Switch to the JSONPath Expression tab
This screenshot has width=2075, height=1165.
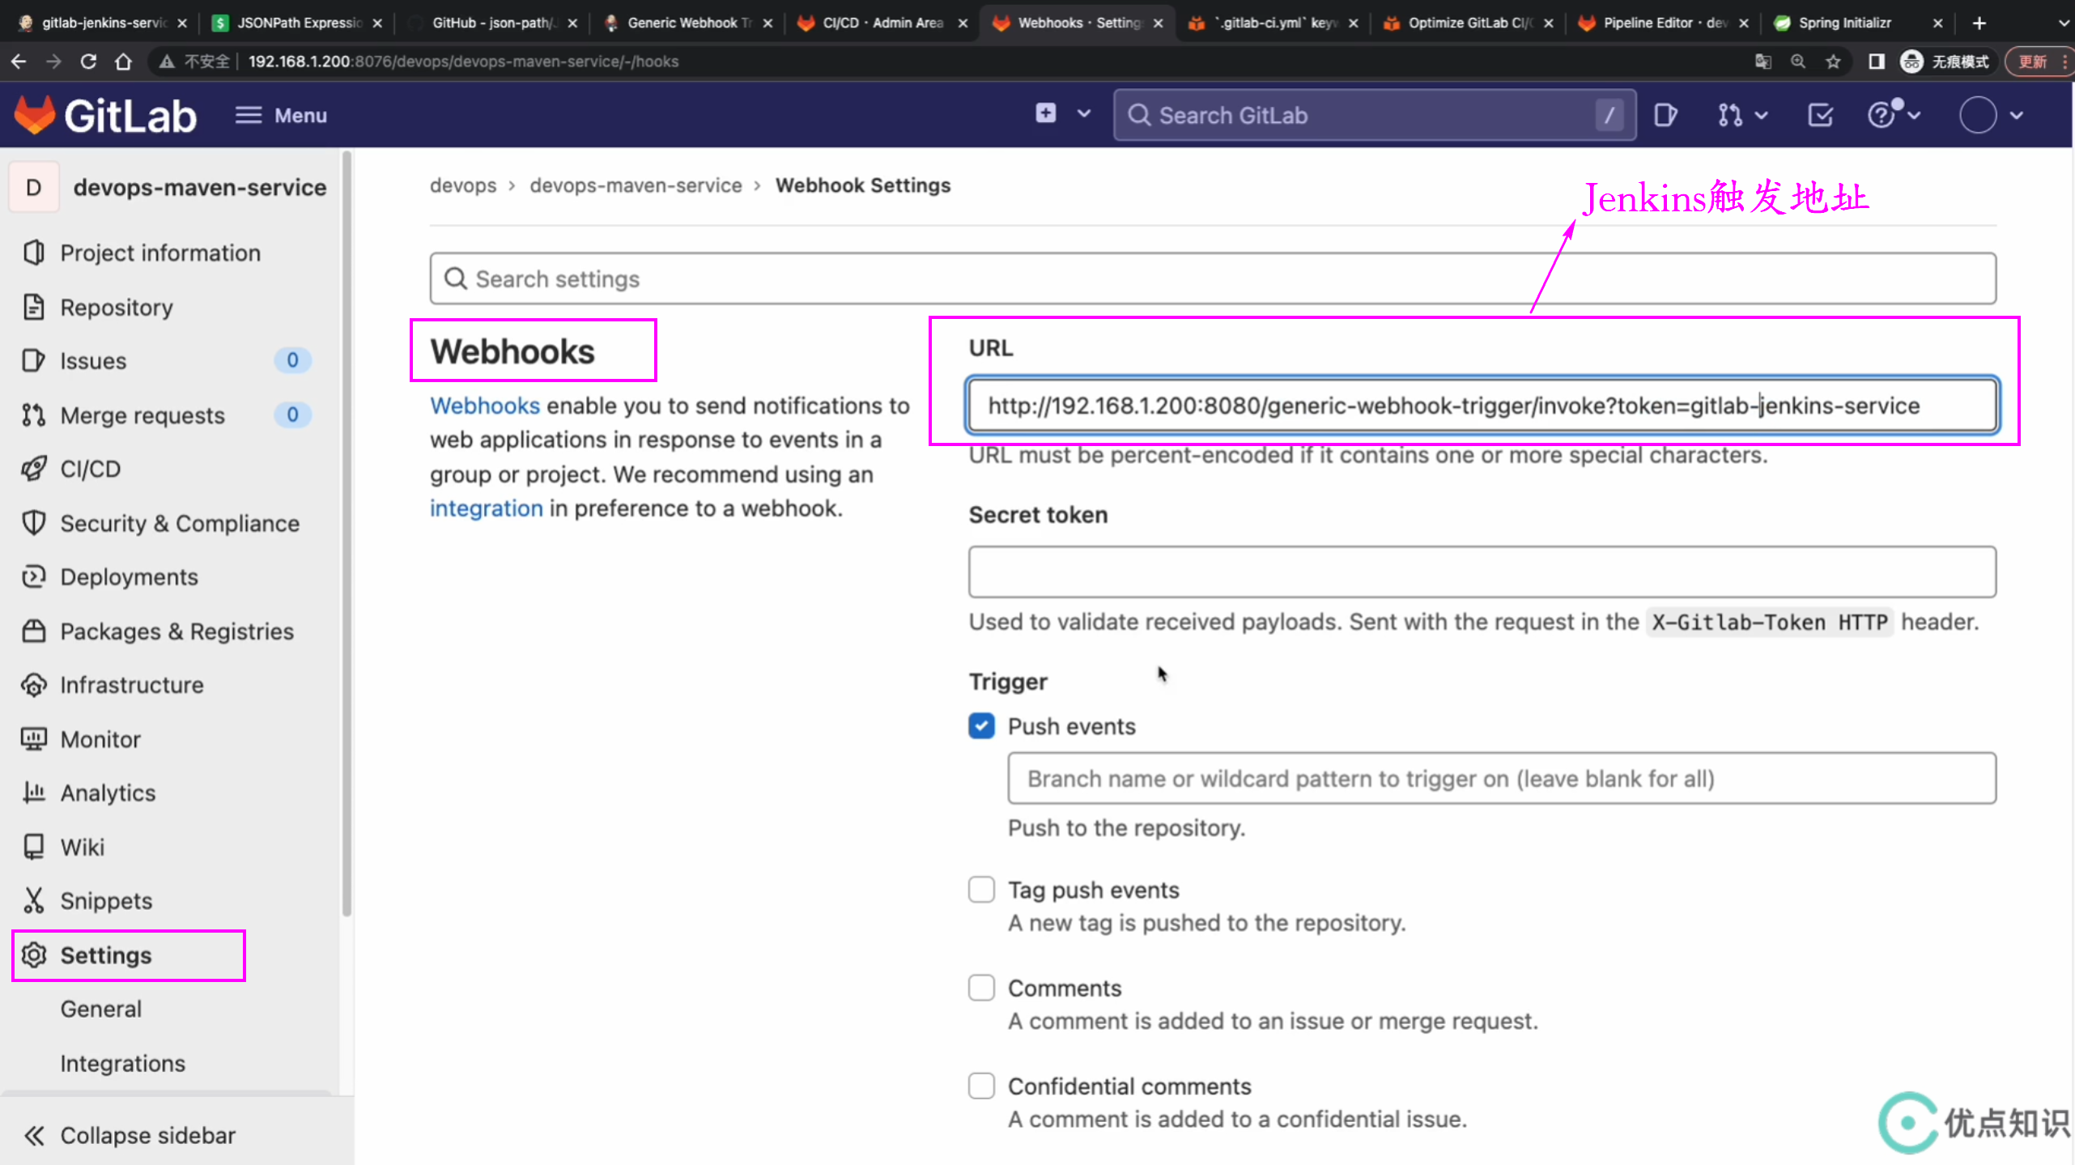click(297, 23)
